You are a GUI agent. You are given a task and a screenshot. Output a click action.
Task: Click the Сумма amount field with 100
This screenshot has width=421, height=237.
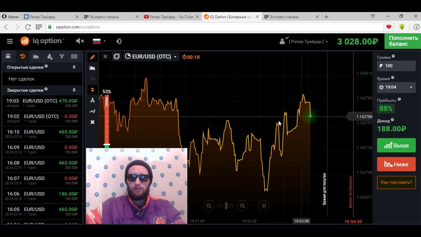click(396, 66)
